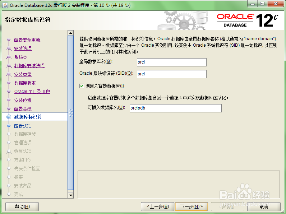This screenshot has height=214, width=286.
Task: Open the 数据库安装选项 step
Action: 29,66
